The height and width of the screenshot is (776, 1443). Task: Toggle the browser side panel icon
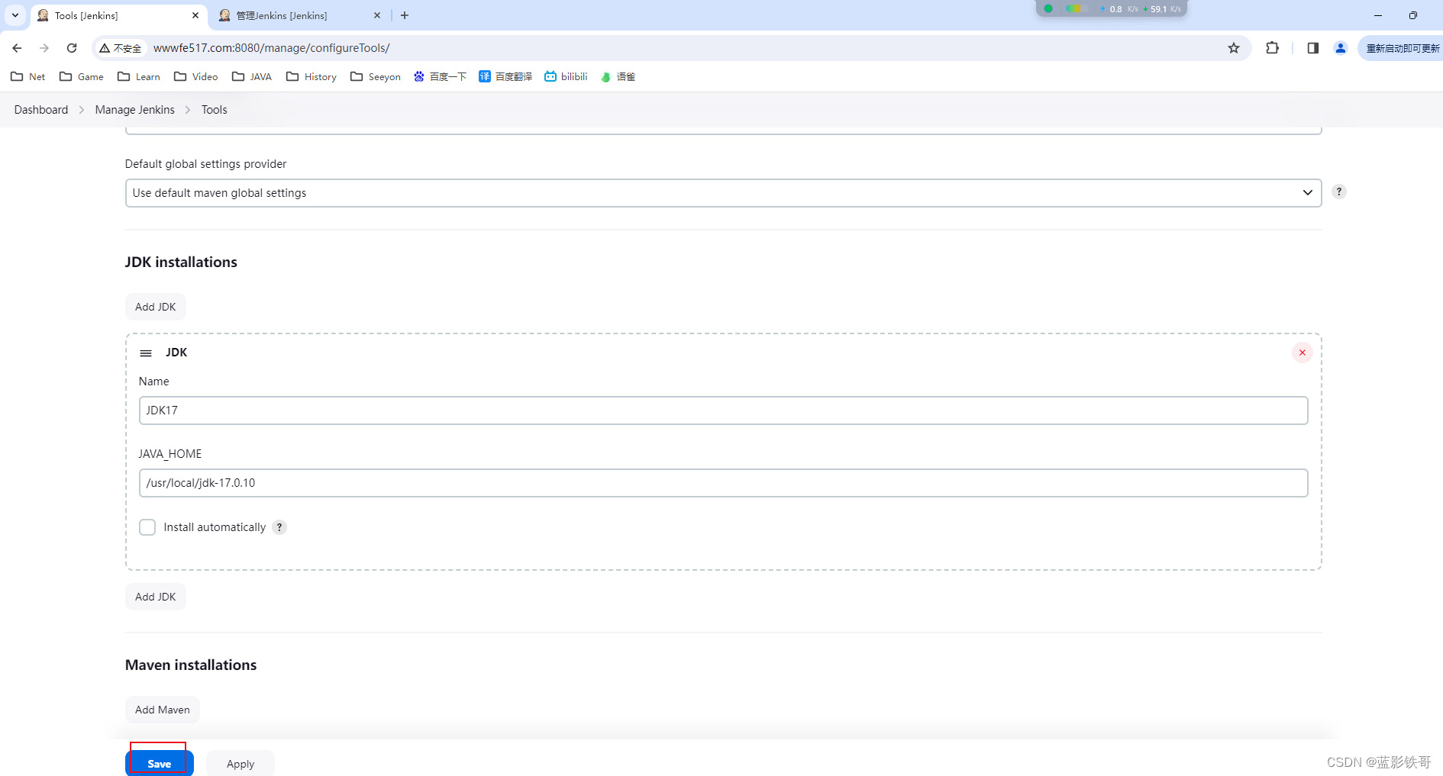[x=1313, y=48]
